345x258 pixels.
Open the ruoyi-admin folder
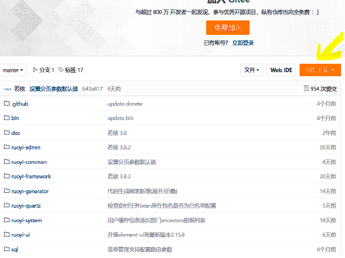coord(26,147)
